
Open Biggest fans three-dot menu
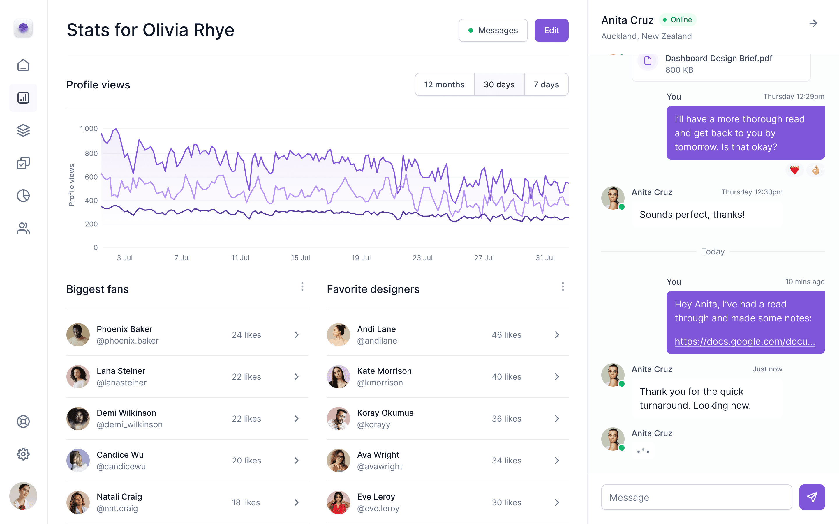[302, 287]
